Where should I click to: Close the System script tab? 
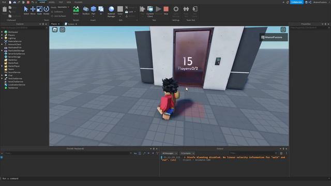coord(76,24)
